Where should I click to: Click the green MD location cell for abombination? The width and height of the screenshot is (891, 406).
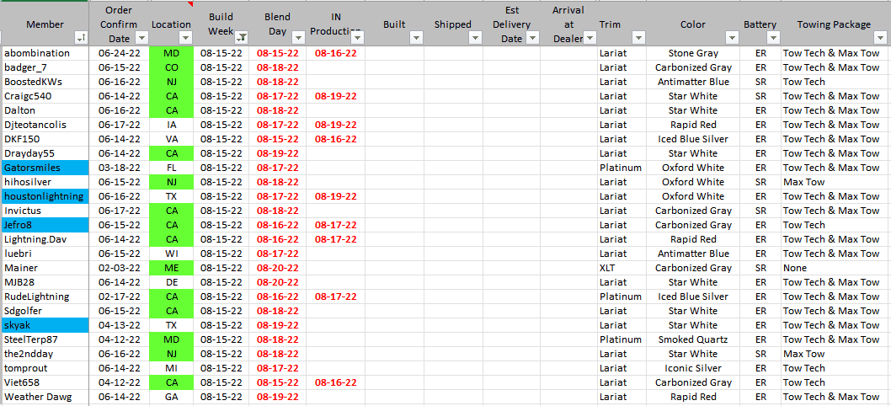171,53
